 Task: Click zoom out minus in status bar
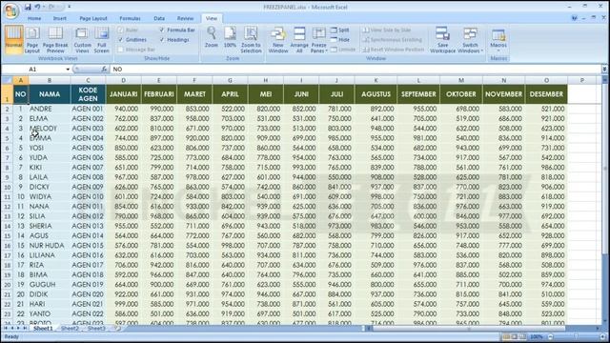tap(550, 336)
